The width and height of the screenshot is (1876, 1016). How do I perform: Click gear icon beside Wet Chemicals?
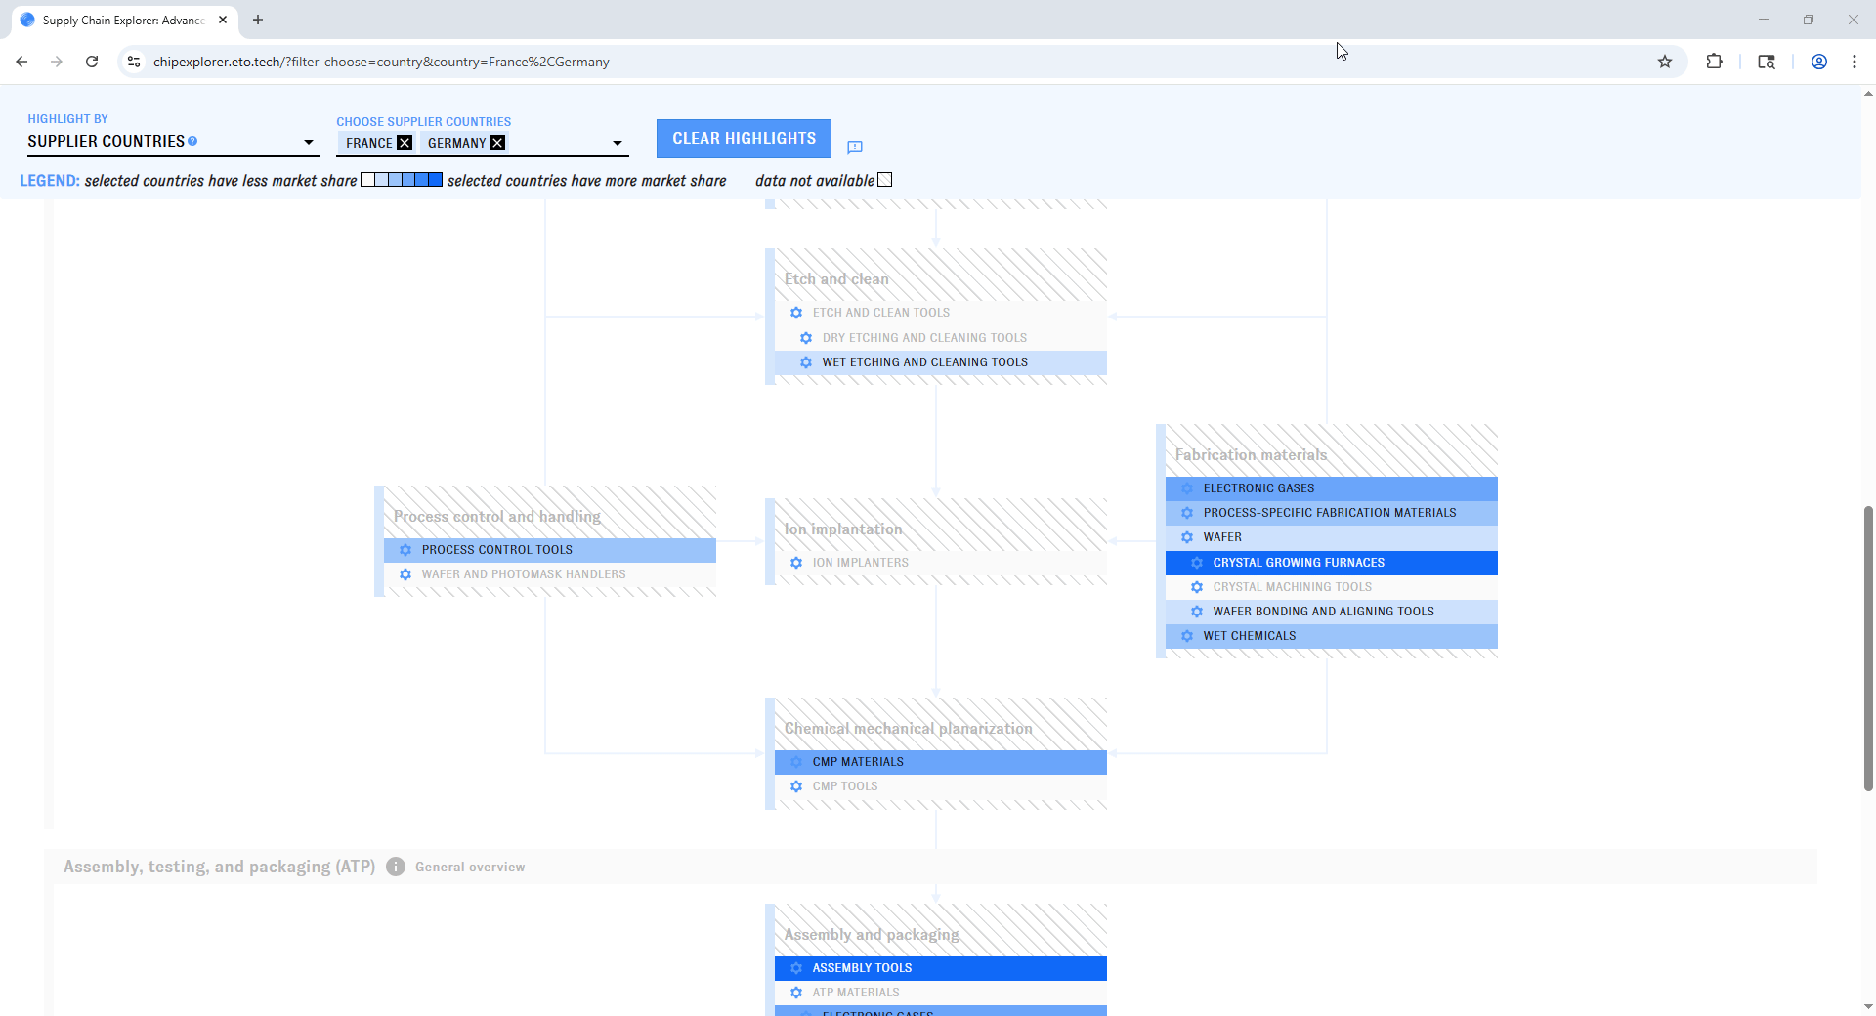[x=1187, y=636]
